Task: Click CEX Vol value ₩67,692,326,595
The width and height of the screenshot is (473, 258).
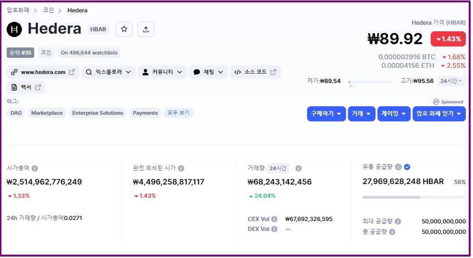Action: point(309,219)
